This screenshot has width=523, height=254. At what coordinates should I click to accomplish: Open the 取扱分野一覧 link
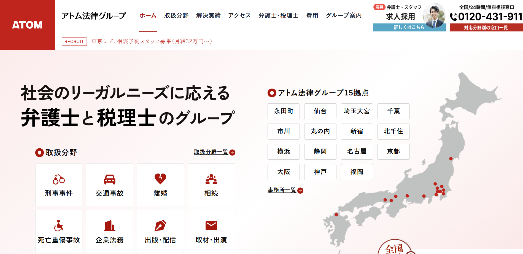coord(211,152)
